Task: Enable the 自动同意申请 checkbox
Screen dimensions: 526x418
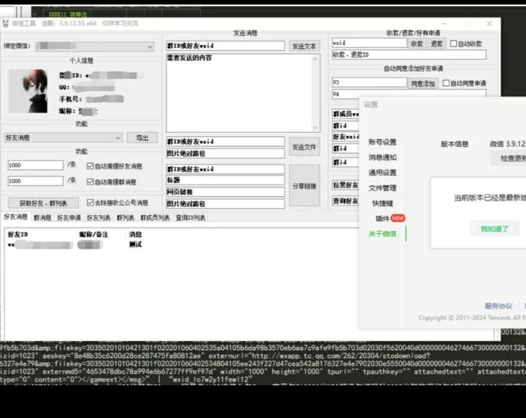Action: (446, 83)
